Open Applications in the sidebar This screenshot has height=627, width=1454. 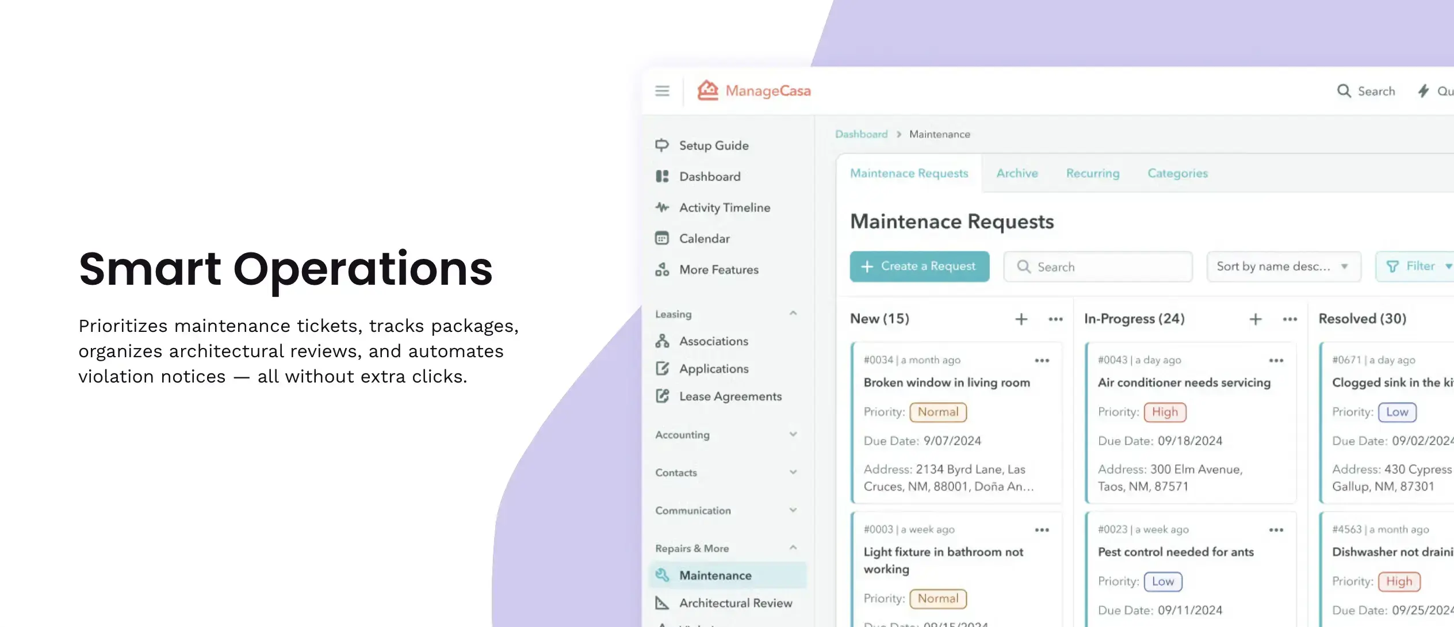click(x=713, y=368)
